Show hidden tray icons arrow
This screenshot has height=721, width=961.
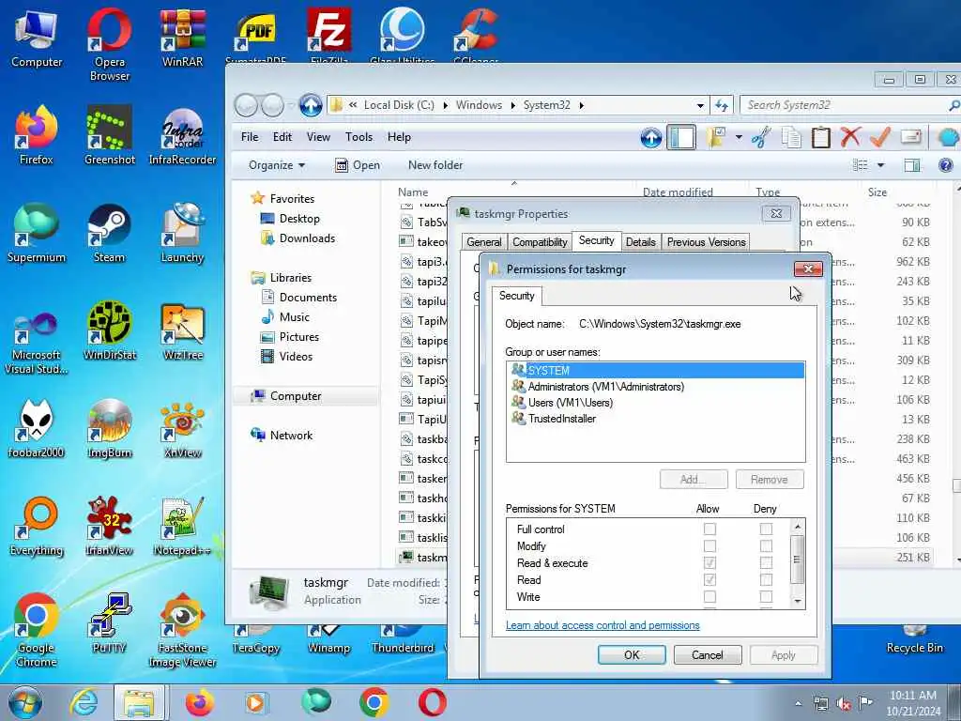pos(798,703)
